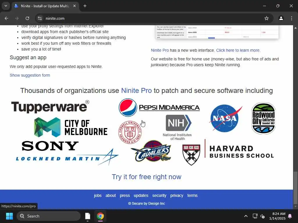Open the network status tray icon
The height and width of the screenshot is (223, 298).
point(255,216)
